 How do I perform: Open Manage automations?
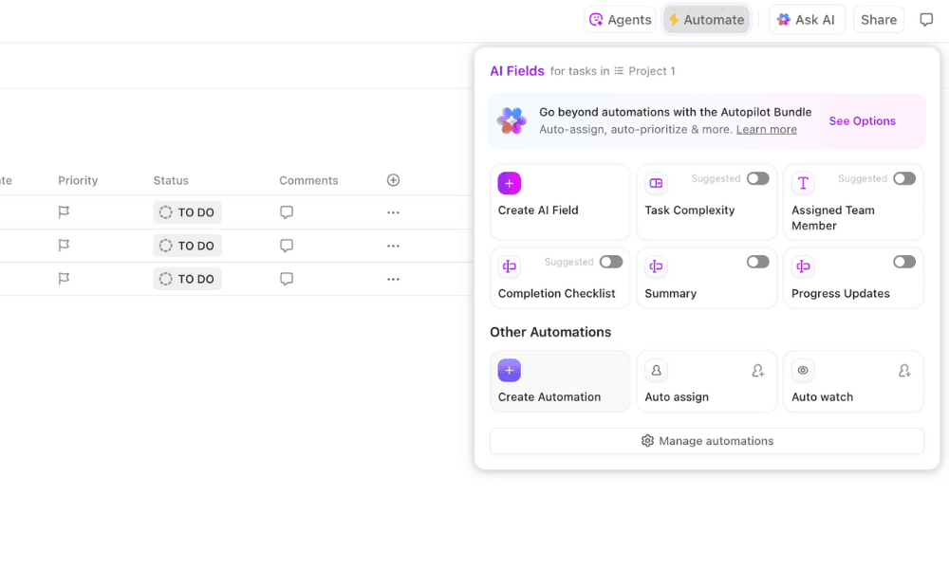[x=706, y=441]
